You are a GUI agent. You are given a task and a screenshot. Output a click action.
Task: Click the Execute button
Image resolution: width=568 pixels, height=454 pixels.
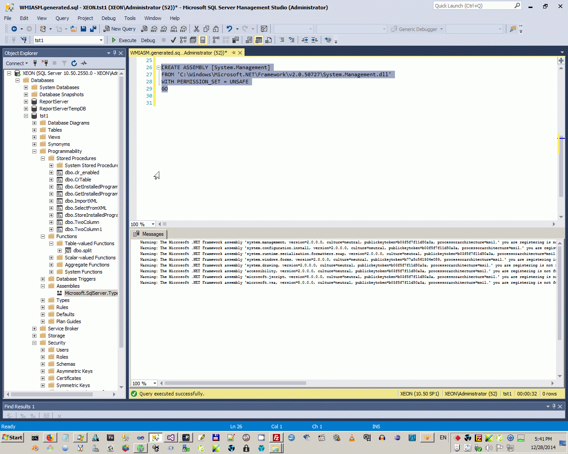pyautogui.click(x=124, y=40)
